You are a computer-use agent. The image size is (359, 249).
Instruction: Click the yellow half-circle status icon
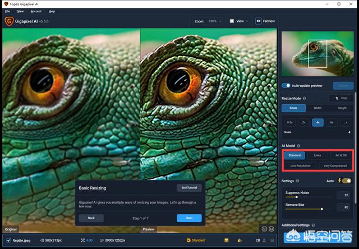(x=240, y=240)
